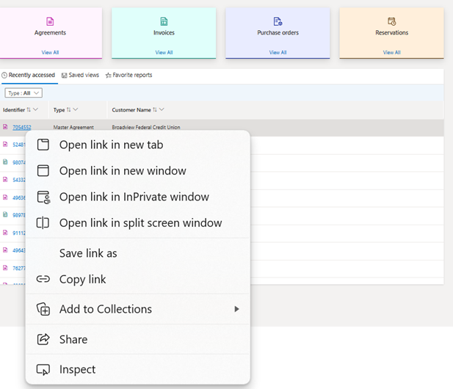453x389 pixels.
Task: Switch to Saved views tab
Action: click(80, 75)
